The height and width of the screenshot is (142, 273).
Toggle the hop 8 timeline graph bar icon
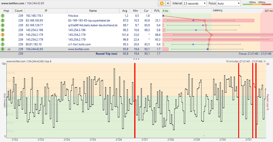click(9, 49)
